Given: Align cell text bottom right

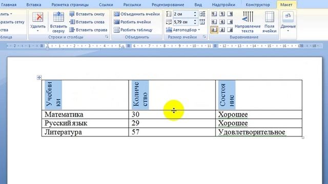Looking at the screenshot, I should click(230, 30).
